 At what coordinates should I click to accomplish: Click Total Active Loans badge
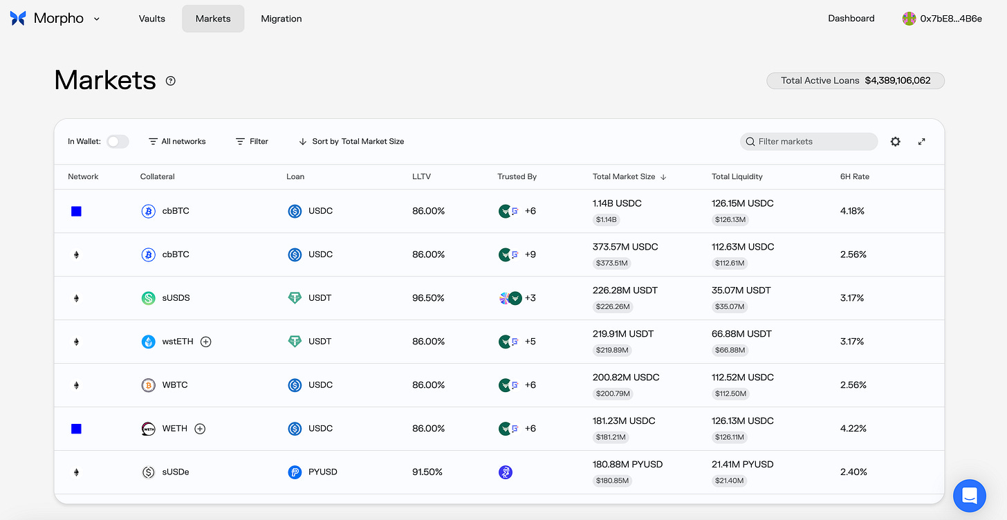tap(856, 80)
